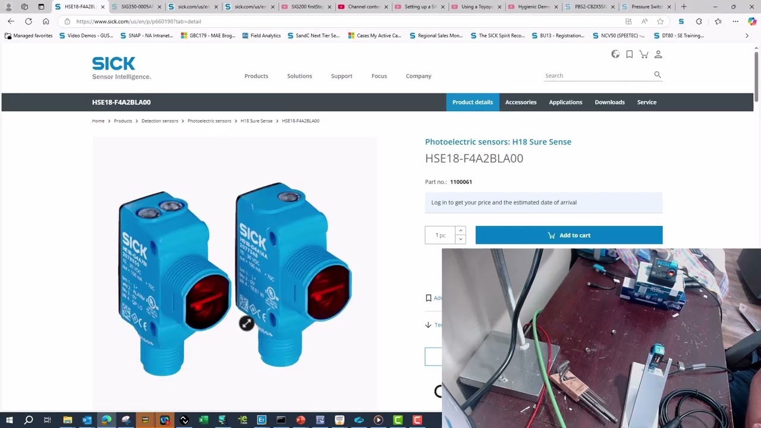Increase quantity with up stepper arrow
Screen dimensions: 761x428
coord(460,231)
